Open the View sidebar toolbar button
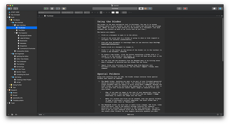This screenshot has width=230, height=124. (x=10, y=9)
